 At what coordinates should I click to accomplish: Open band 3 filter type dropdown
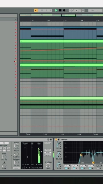point(83,166)
